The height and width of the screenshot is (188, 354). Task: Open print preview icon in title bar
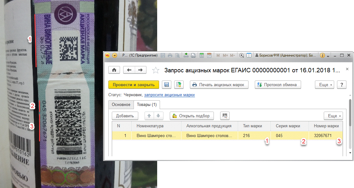pyautogui.click(x=178, y=55)
